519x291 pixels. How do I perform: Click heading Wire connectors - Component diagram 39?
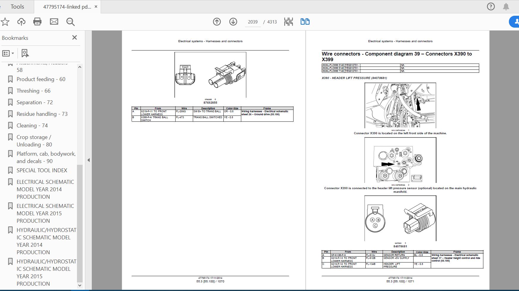point(397,56)
